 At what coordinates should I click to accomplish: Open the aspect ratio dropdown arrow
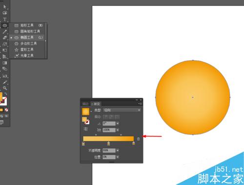(118, 130)
